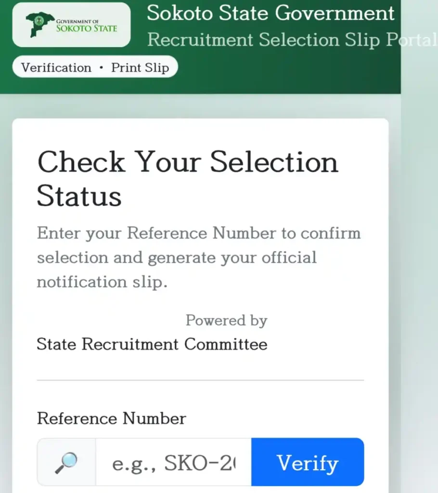Click the Check Your Selection Status heading
The width and height of the screenshot is (438, 493).
point(188,178)
